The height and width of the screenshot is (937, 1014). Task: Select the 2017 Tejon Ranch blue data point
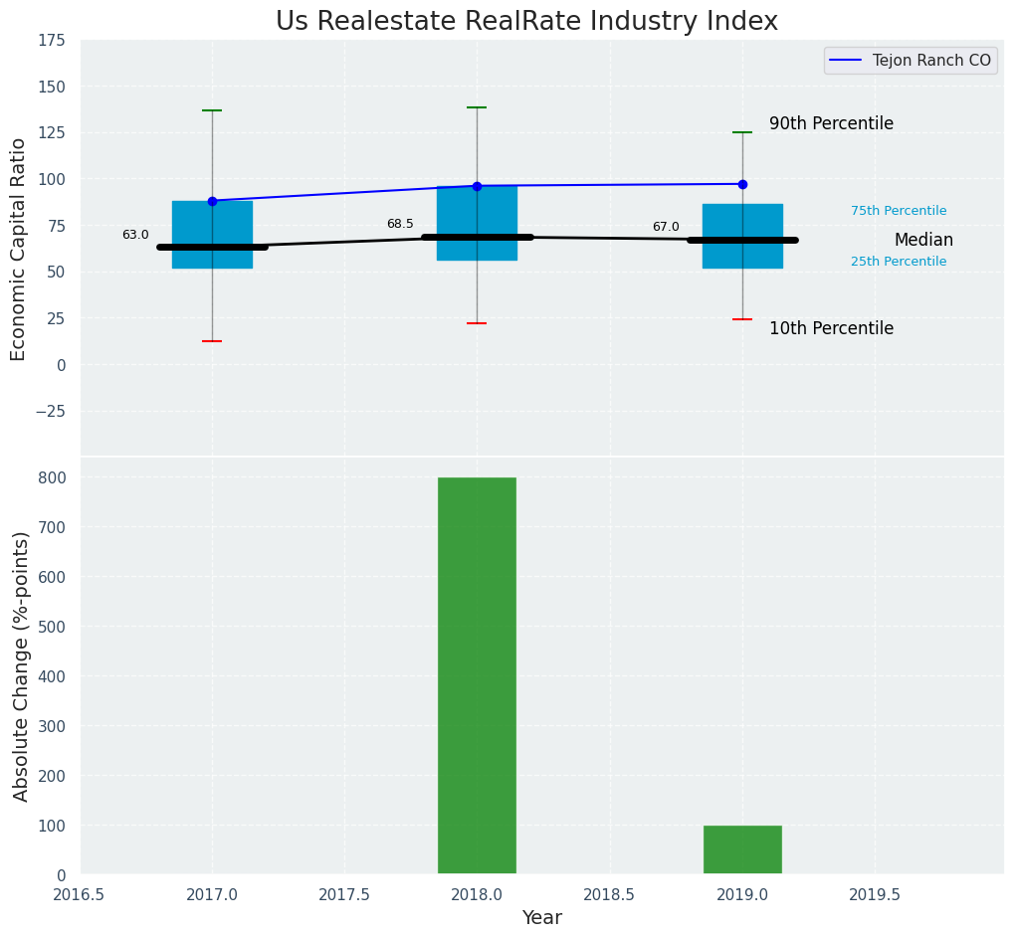(x=212, y=201)
